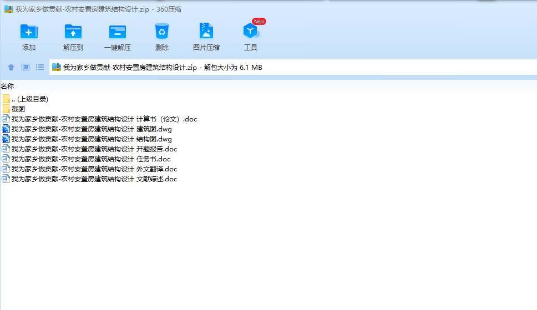Click the DWG icon of 结构图.dwg
The height and width of the screenshot is (310, 537).
tap(6, 139)
